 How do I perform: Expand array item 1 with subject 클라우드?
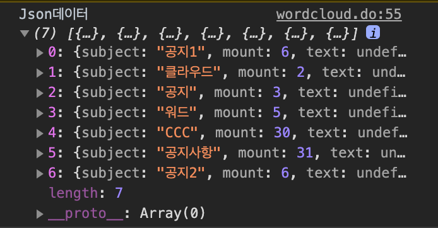point(40,73)
